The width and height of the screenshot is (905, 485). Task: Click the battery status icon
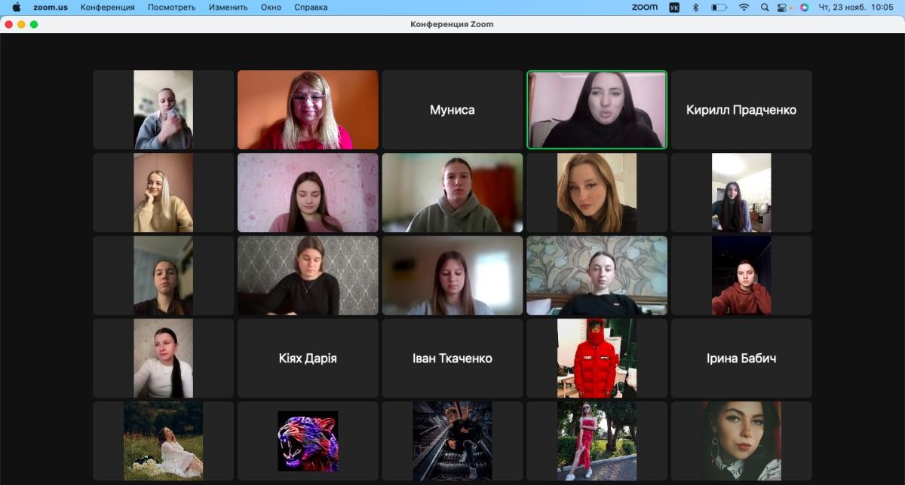pyautogui.click(x=719, y=7)
